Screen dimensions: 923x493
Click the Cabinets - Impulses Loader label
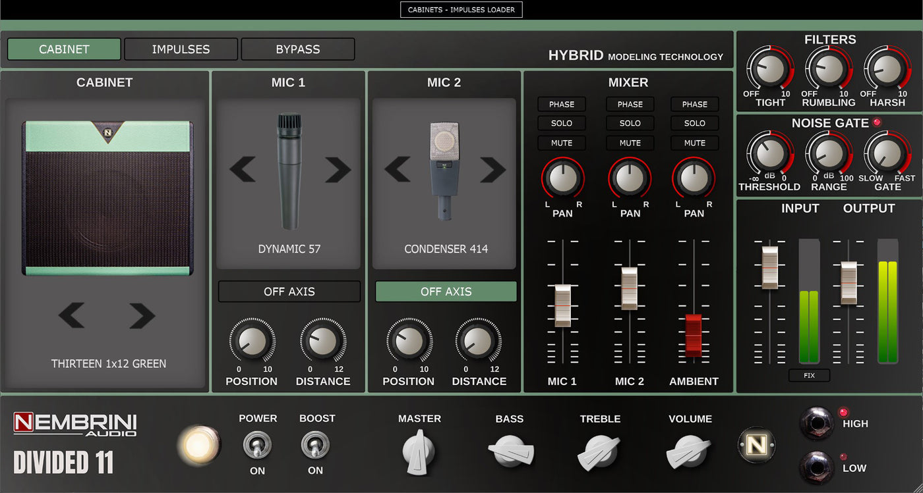(x=461, y=10)
